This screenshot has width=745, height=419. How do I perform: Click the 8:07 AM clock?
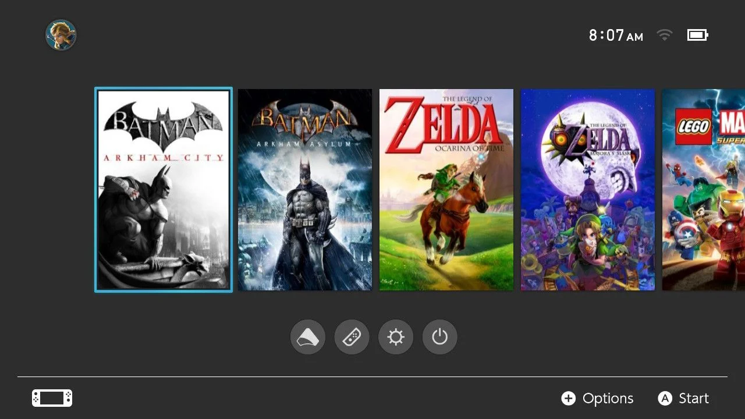pos(616,35)
